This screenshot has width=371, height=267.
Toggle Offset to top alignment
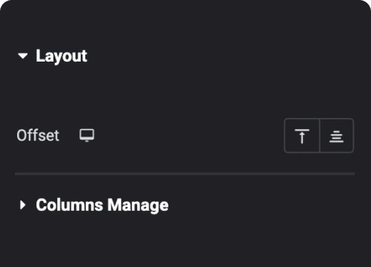pyautogui.click(x=302, y=136)
